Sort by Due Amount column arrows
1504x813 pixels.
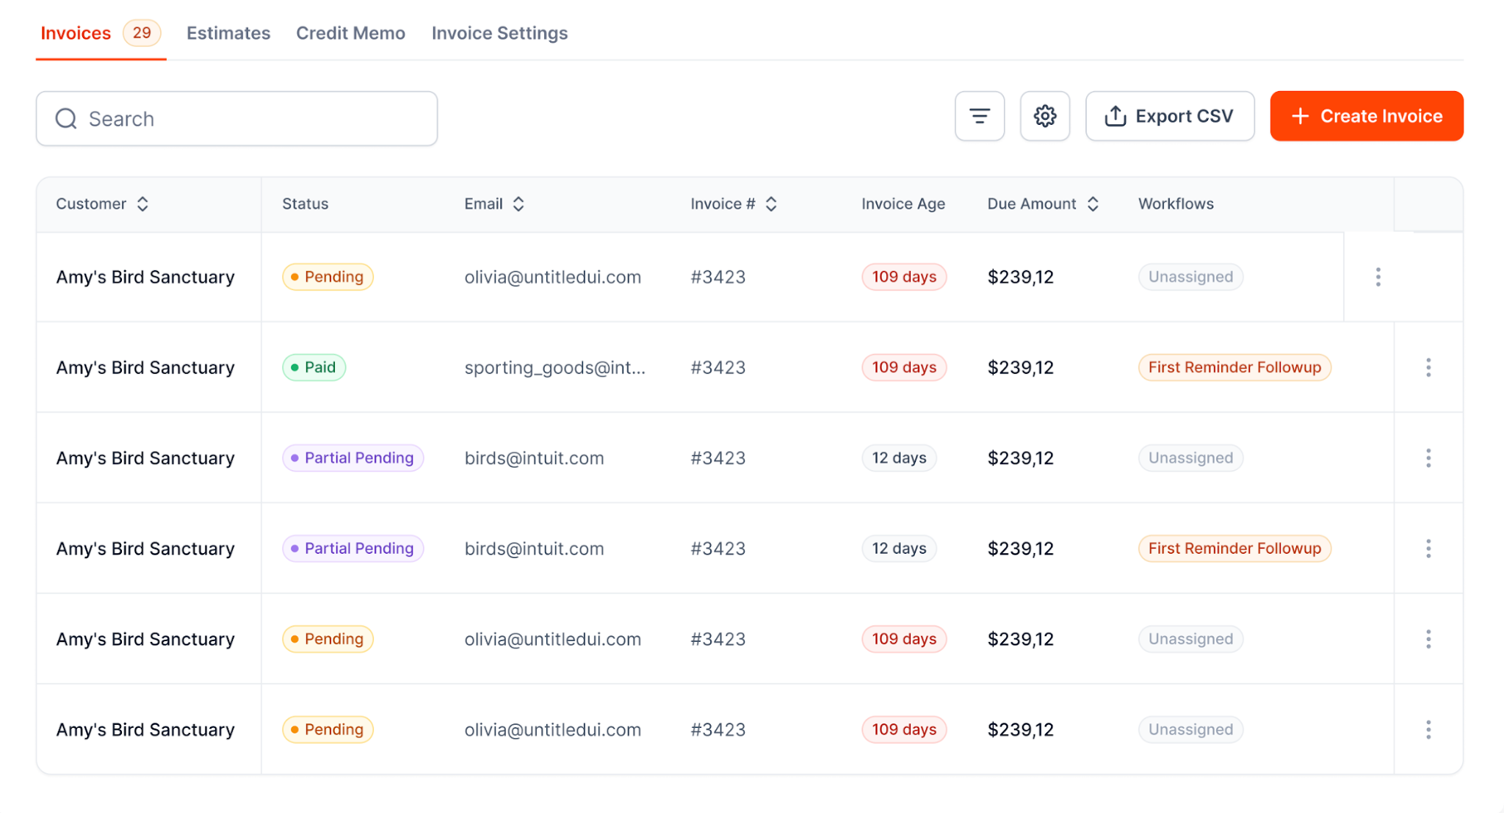click(x=1093, y=204)
